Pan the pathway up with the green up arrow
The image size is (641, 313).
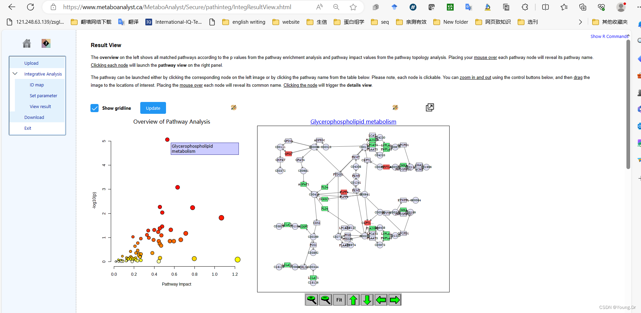[353, 299]
